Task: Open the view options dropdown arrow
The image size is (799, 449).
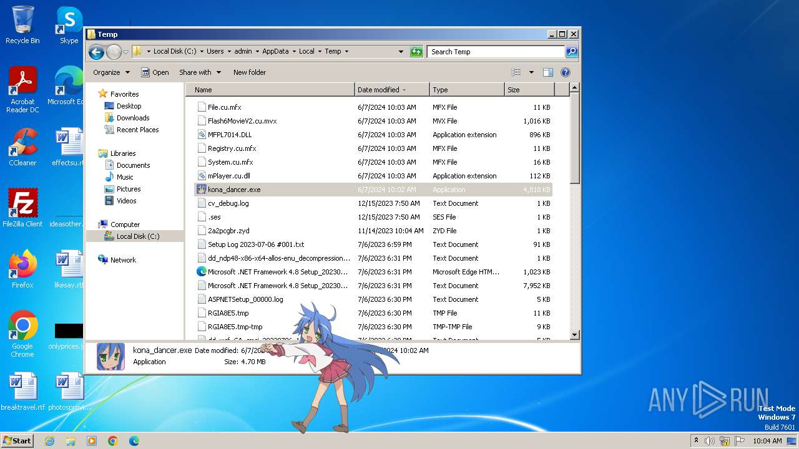Action: pos(531,72)
